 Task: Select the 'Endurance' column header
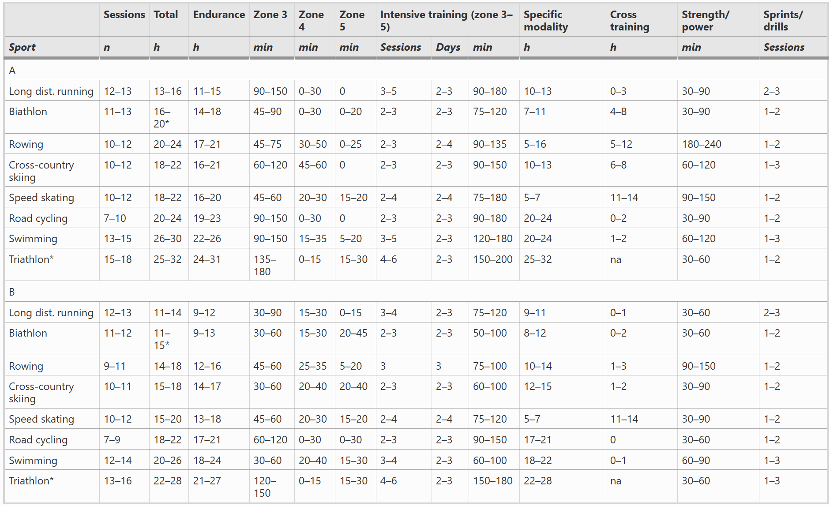tap(218, 15)
